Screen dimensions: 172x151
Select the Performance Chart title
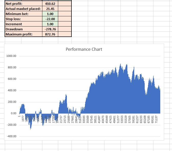tap(84, 49)
